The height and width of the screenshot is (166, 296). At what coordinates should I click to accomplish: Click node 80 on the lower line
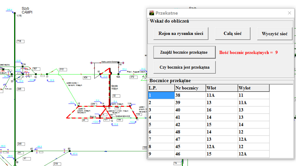[69, 151]
